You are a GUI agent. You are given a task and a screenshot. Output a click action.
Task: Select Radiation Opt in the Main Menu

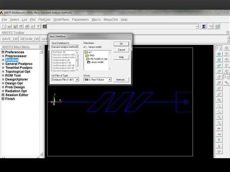(x=16, y=91)
